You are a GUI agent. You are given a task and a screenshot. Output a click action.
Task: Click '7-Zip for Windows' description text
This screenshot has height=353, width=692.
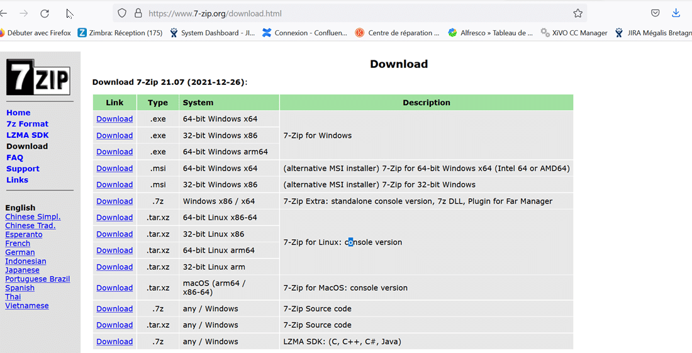click(x=317, y=135)
